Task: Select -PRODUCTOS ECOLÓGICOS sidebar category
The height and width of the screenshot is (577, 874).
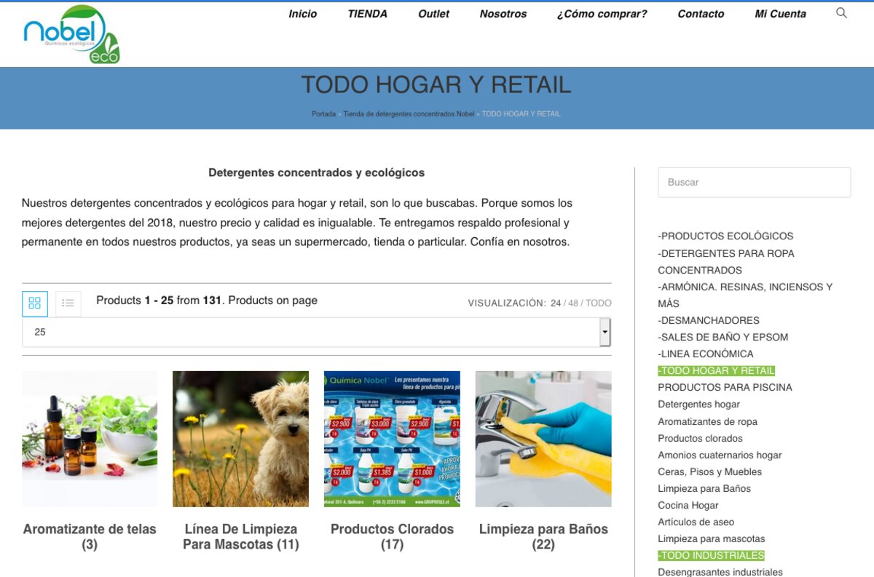Action: click(x=725, y=236)
